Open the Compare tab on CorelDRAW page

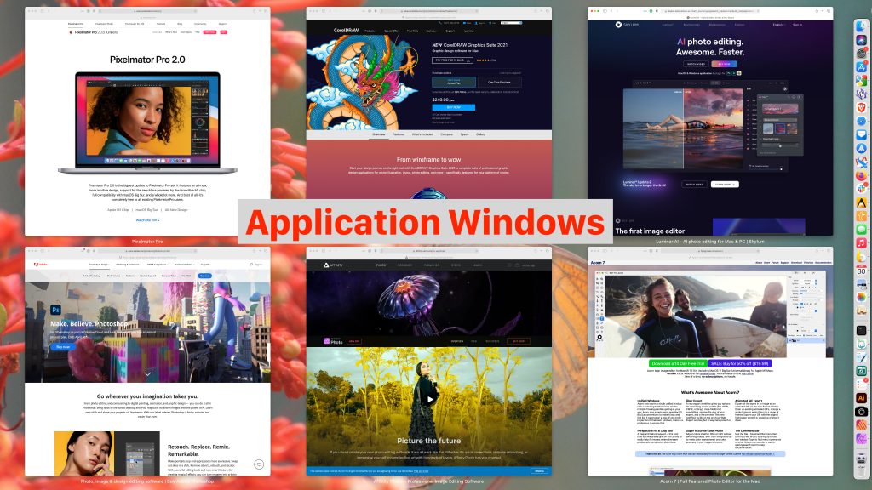(445, 134)
